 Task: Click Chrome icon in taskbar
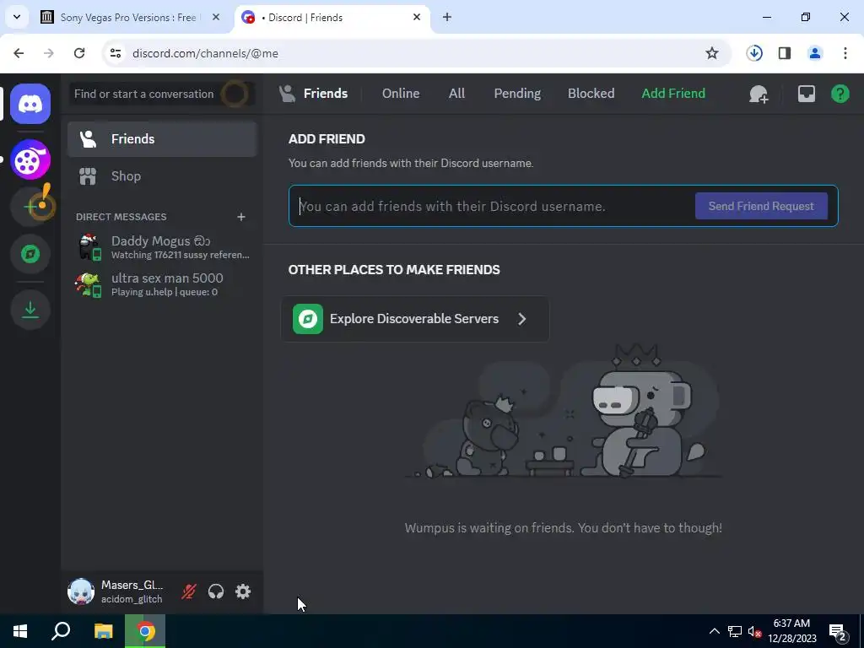tap(145, 631)
